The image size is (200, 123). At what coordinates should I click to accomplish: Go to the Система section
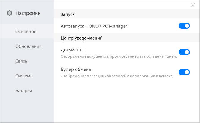coord(24,76)
